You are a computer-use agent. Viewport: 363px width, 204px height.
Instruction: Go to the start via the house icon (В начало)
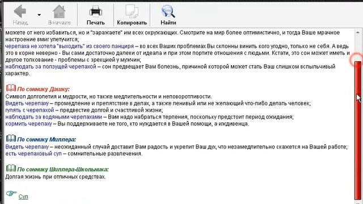[59, 11]
